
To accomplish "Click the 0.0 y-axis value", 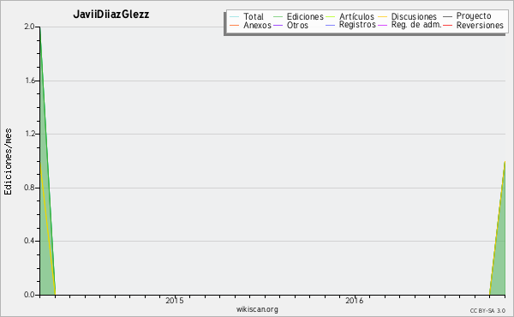I will point(29,295).
